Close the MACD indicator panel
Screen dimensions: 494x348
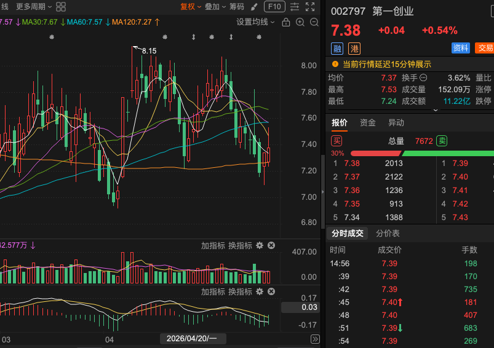point(271,291)
